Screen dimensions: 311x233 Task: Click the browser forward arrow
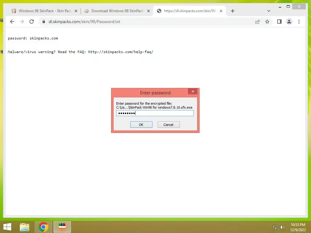point(22,22)
